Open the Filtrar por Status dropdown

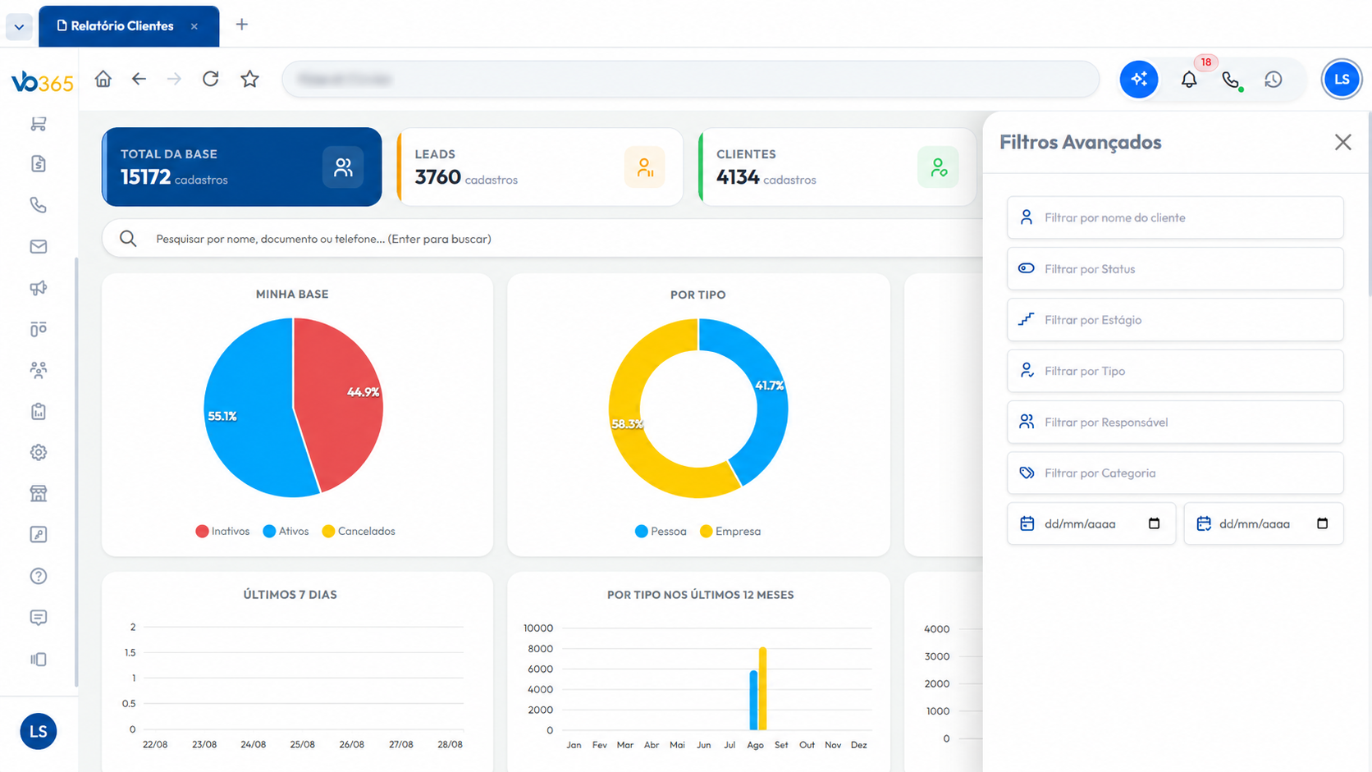[x=1175, y=269]
